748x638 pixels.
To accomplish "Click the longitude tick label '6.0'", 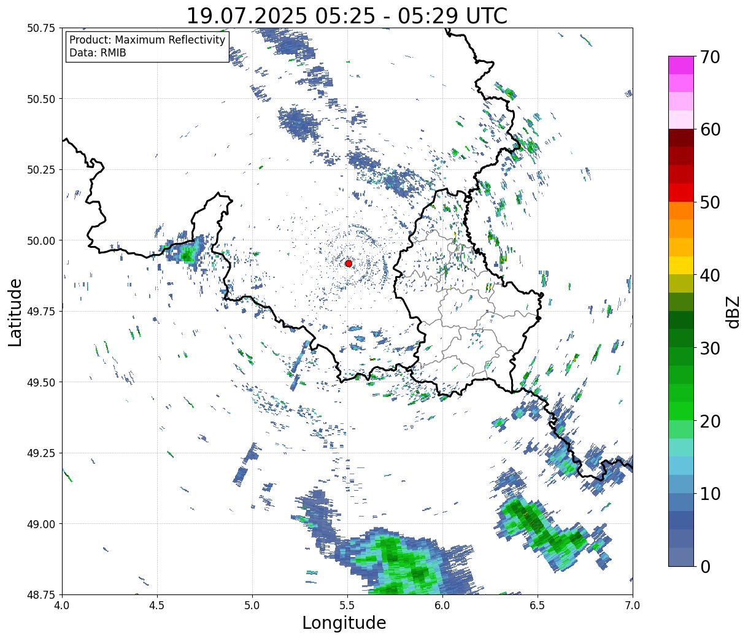I will click(x=442, y=605).
